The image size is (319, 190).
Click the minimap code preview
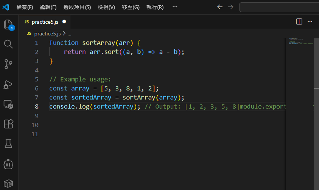(x=299, y=41)
